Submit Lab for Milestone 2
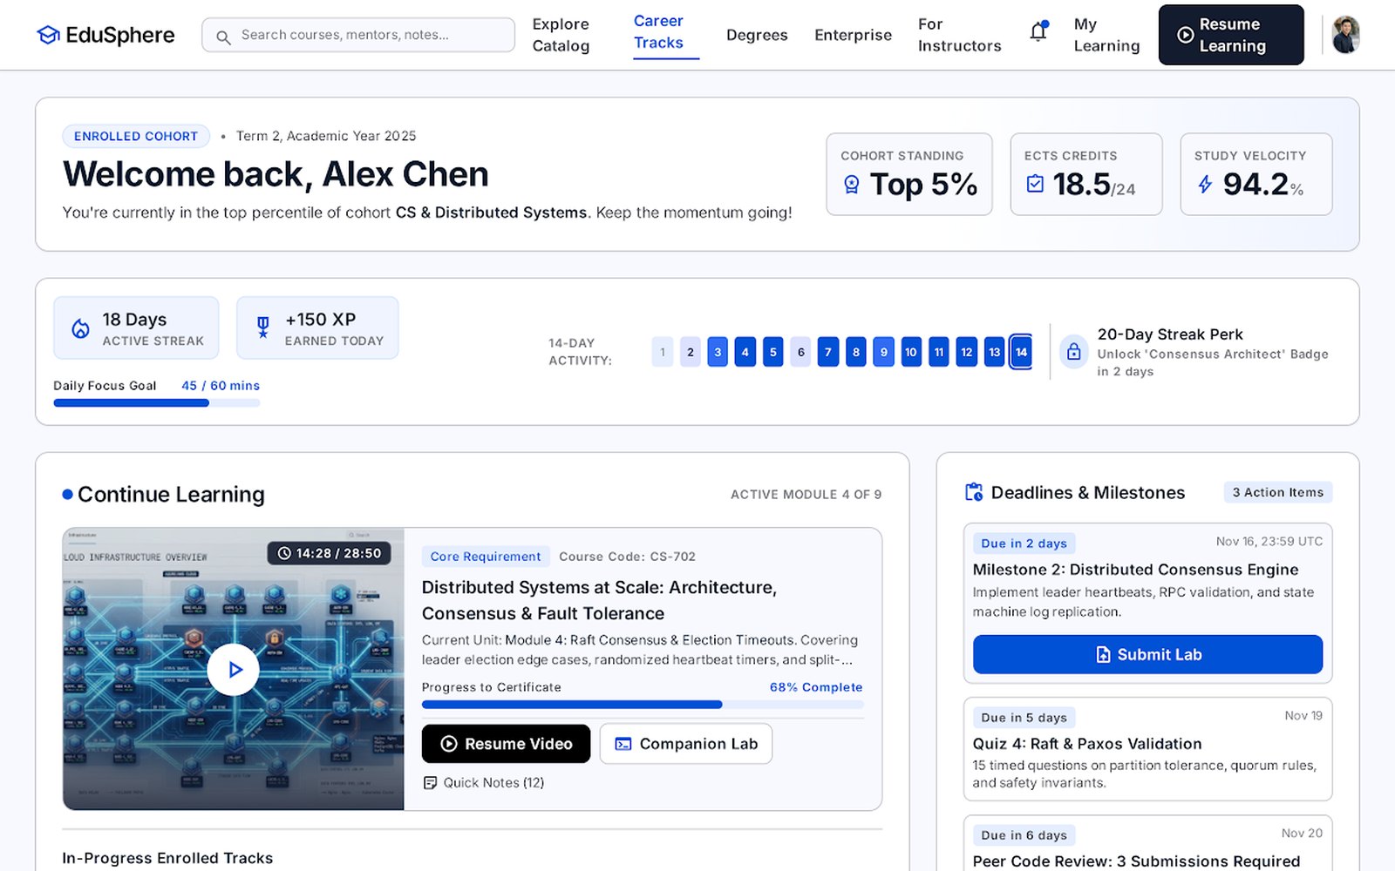 [x=1147, y=654]
